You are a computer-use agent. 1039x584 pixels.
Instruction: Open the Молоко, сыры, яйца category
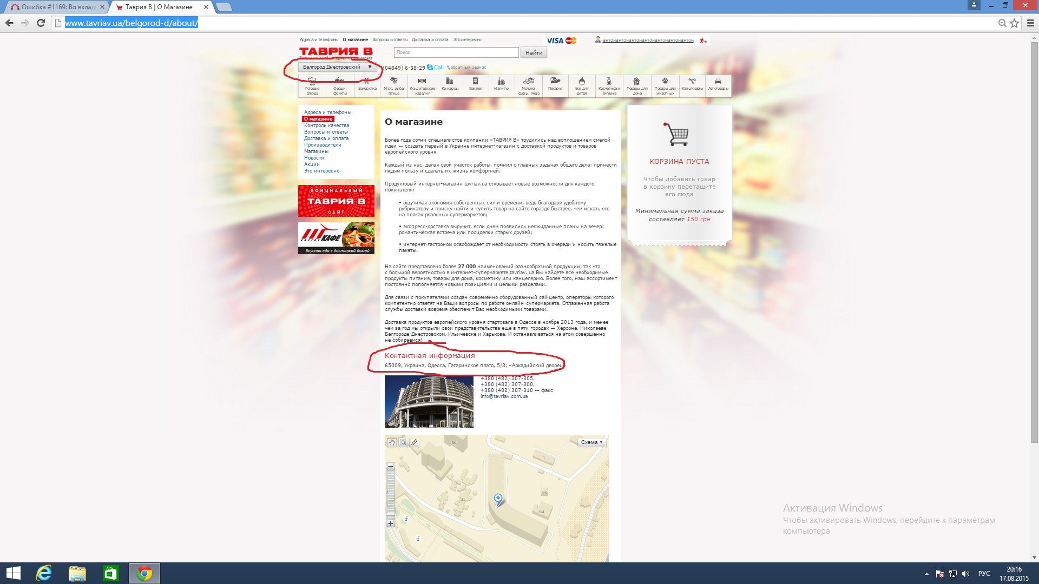pyautogui.click(x=529, y=84)
